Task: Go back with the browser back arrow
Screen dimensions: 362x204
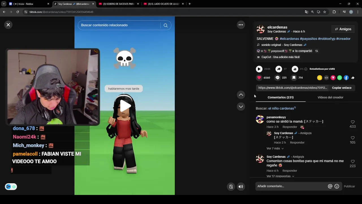Action: click(4, 12)
